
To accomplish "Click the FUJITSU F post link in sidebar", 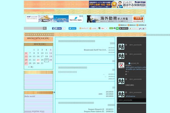I will [x=34, y=112].
